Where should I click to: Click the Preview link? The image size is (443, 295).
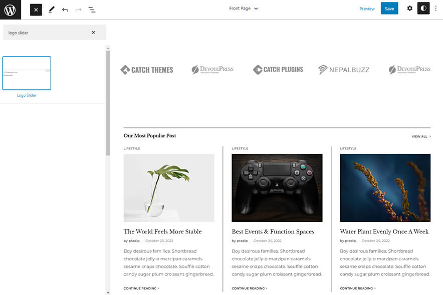coord(367,9)
